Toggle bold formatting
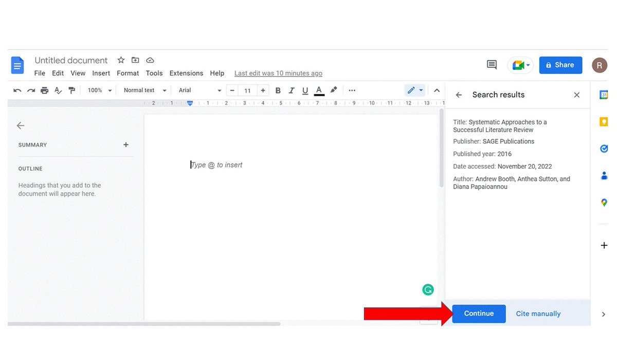The height and width of the screenshot is (347, 617). pos(278,90)
